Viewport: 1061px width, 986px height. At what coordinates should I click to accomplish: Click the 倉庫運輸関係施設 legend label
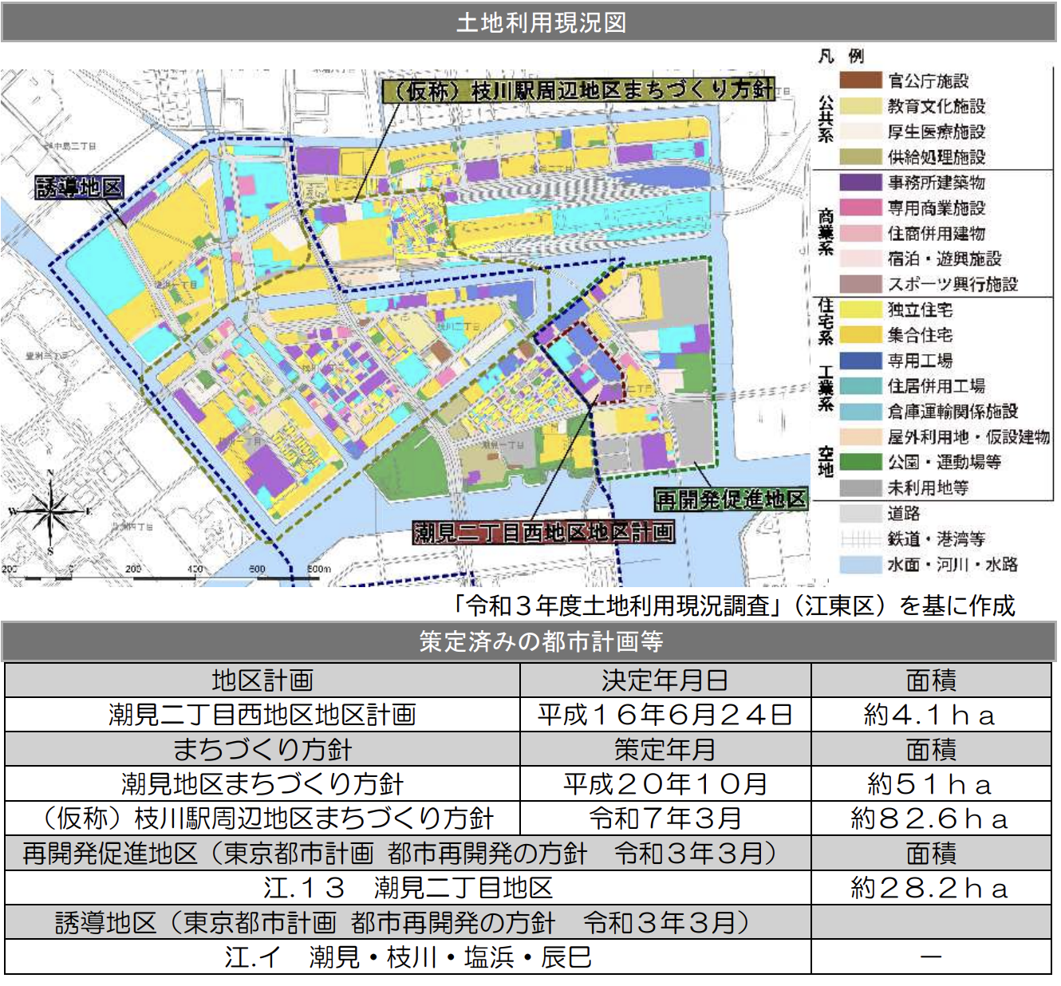tap(953, 412)
